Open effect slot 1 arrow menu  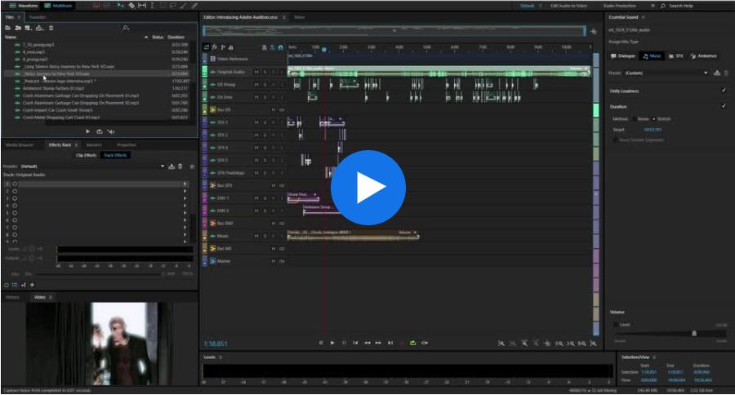185,184
